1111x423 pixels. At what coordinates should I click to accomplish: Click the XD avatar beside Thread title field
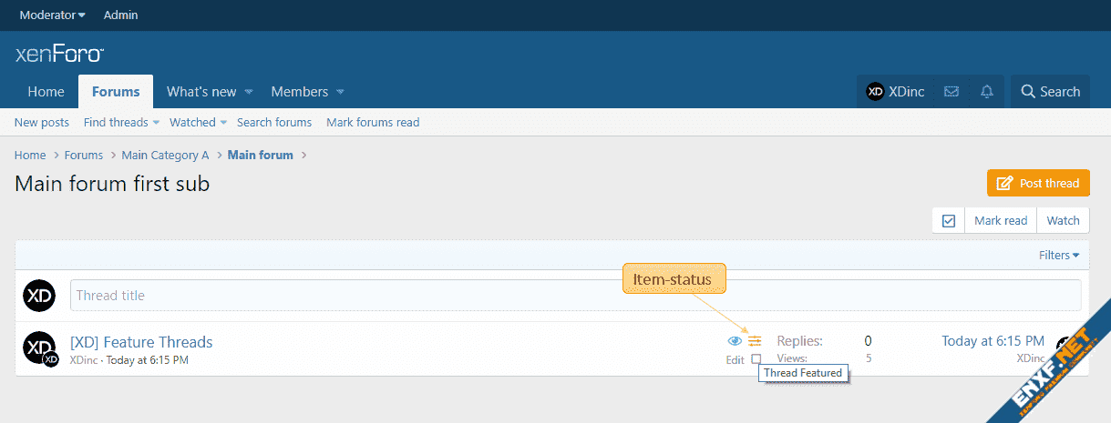click(x=39, y=296)
